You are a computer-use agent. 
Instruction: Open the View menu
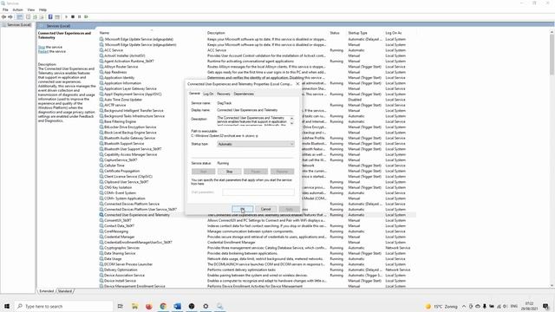point(31,10)
